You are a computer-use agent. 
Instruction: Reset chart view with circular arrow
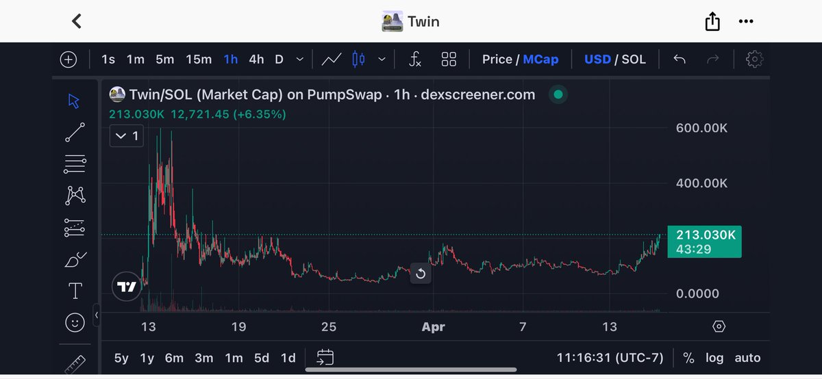(x=421, y=275)
